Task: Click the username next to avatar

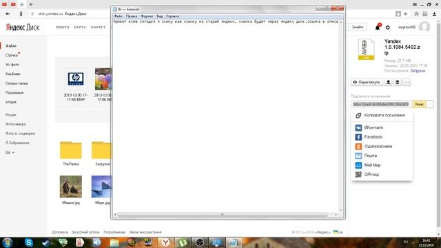Action: click(407, 28)
